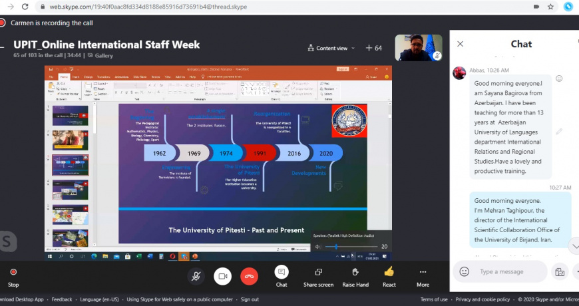Expand the Section dropdown in PowerPoint
The image size is (579, 306).
click(x=102, y=94)
